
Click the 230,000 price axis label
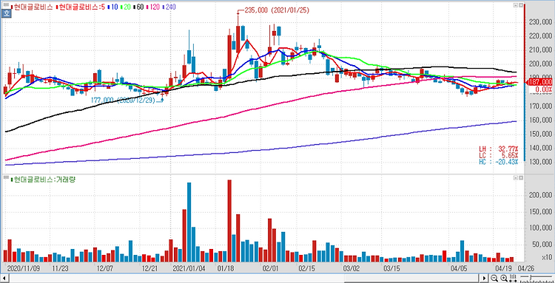(x=541, y=22)
